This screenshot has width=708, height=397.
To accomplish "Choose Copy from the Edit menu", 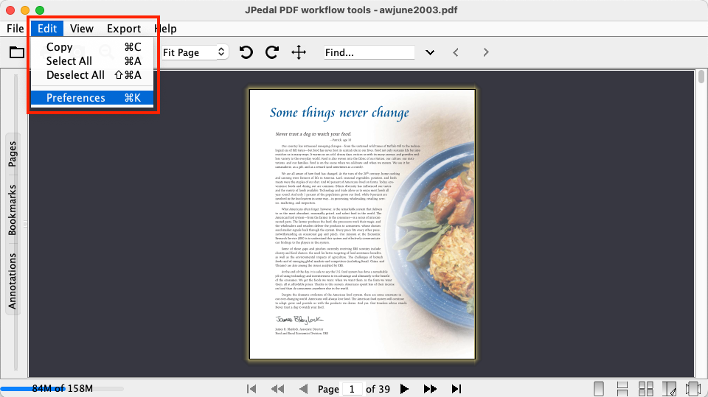I will [x=93, y=47].
